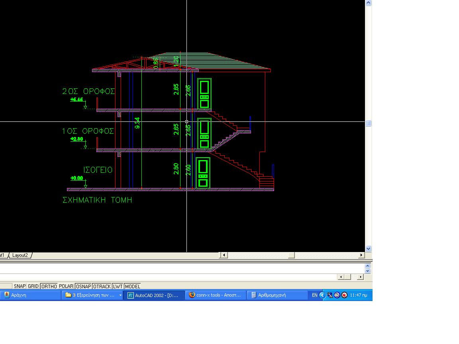The height and width of the screenshot is (344, 459).
Task: Click the ΣΧΗΜΑΤΙΚΗ ΤΟΜΗ drawing title text
Action: pyautogui.click(x=97, y=200)
